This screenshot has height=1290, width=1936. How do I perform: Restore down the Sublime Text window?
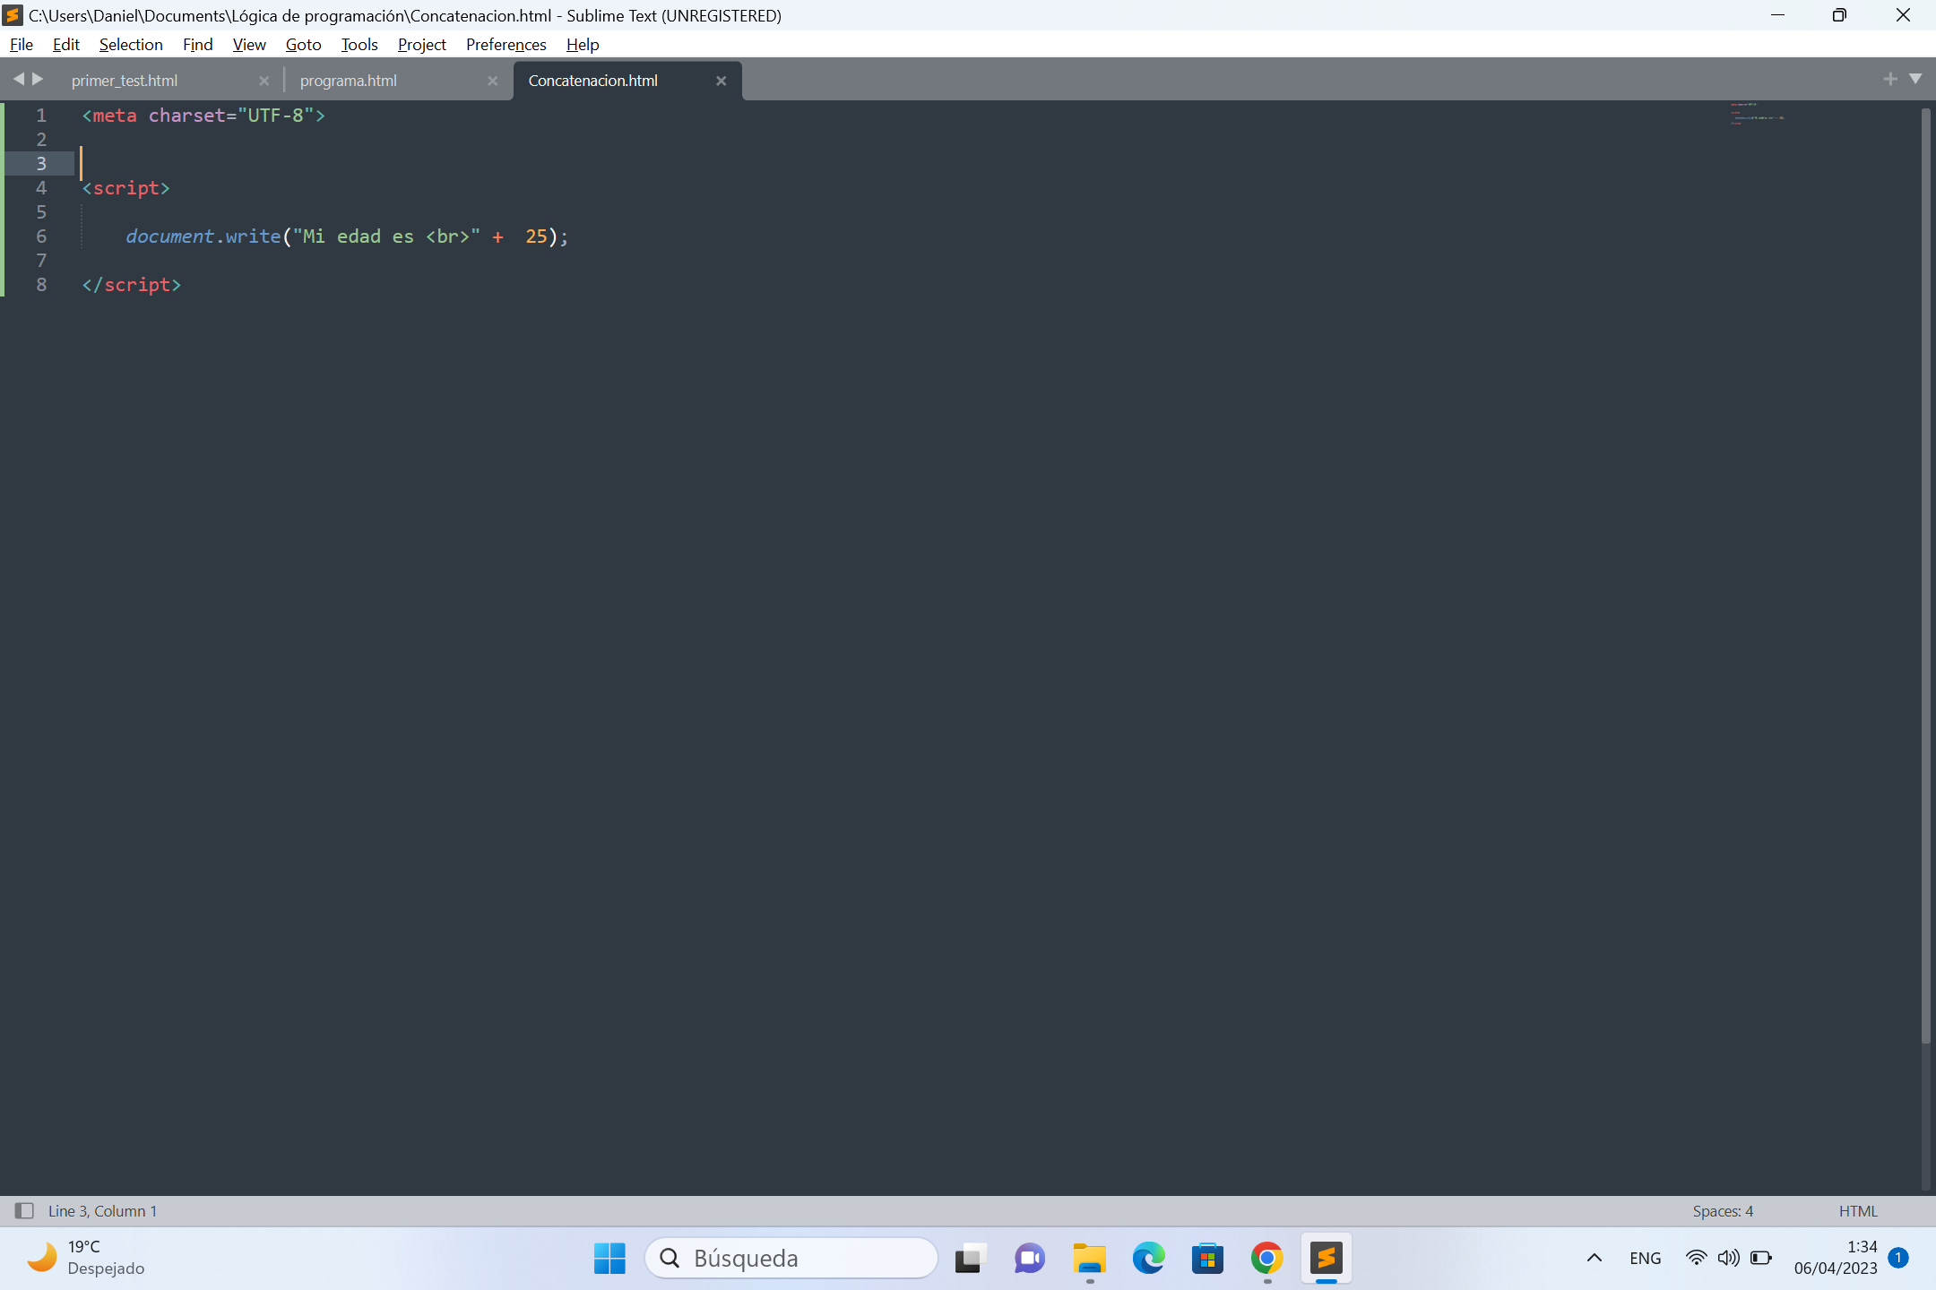tap(1839, 15)
